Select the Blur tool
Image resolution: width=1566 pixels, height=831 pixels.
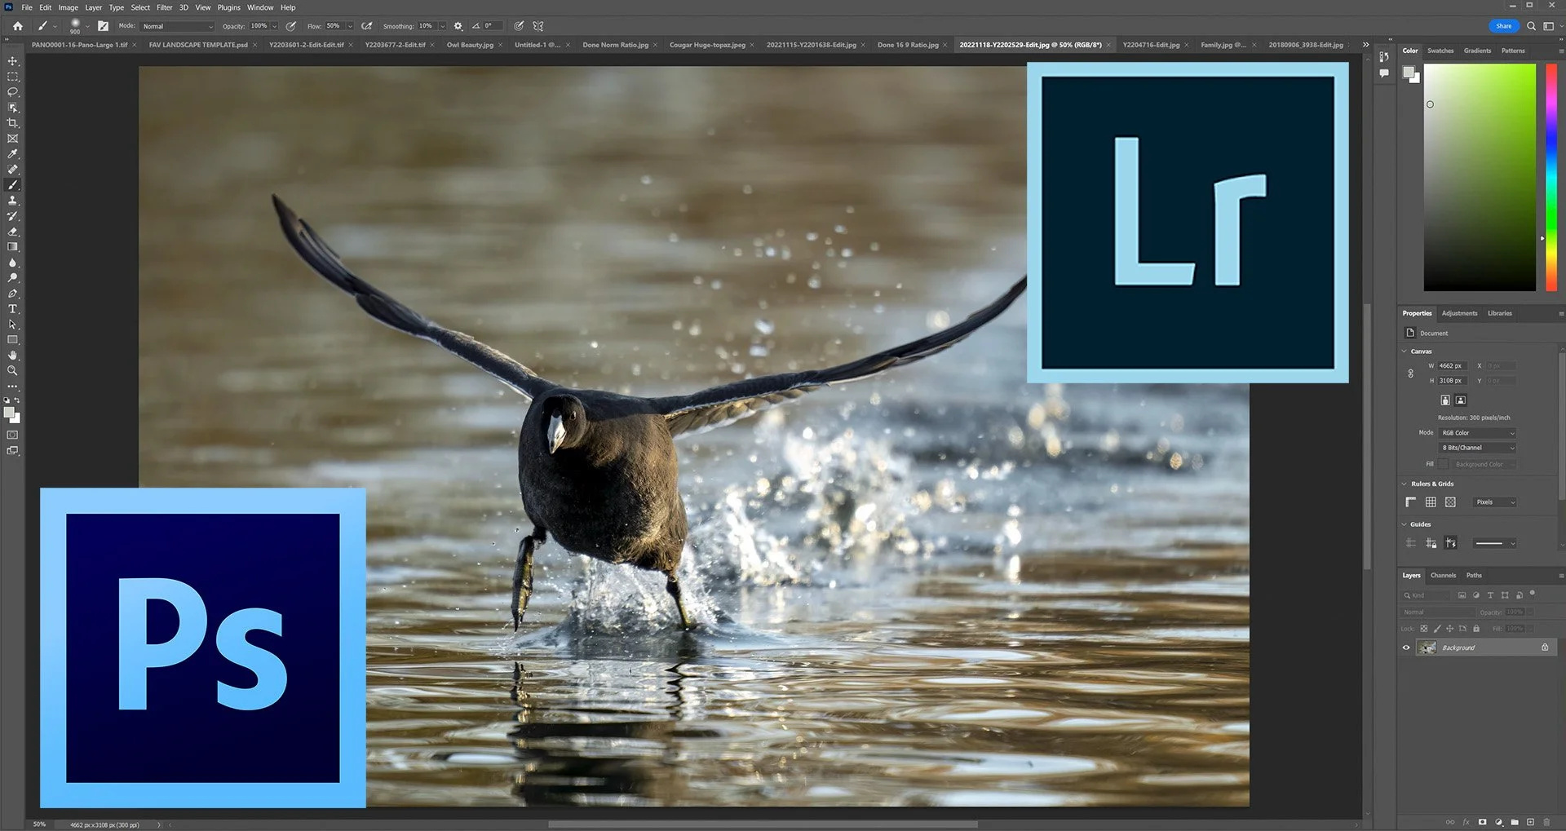(12, 263)
